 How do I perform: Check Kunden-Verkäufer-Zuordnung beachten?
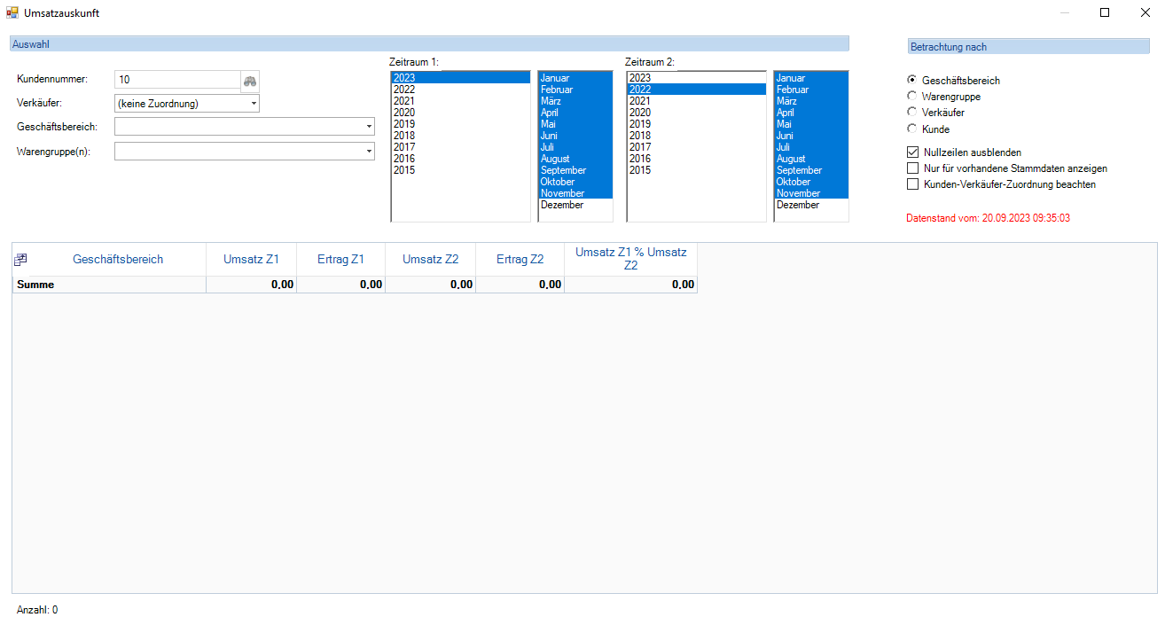click(x=912, y=184)
